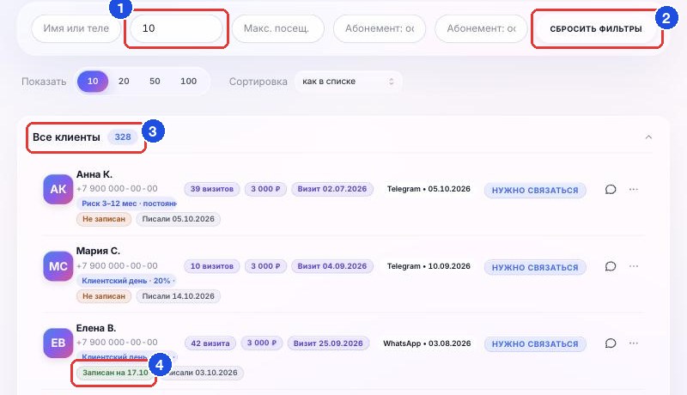Click the Визит 04.09.2026 badge
Viewport: 687px width, 395px height.
(x=332, y=266)
